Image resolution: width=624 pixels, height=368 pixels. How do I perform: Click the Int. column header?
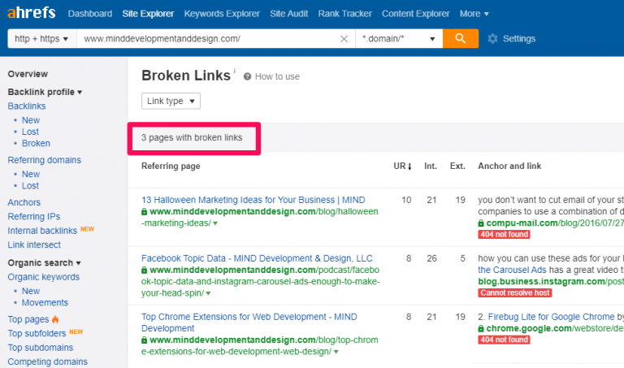(430, 167)
